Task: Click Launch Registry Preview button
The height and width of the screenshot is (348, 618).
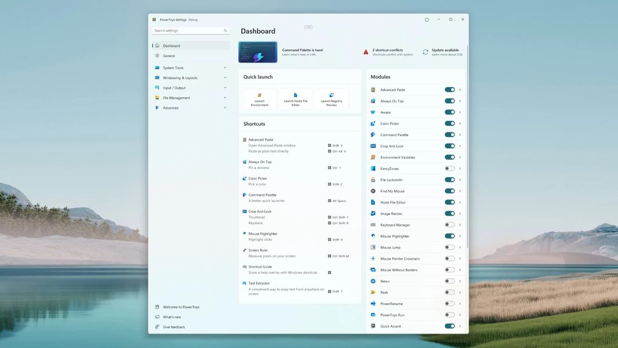Action: tap(331, 99)
